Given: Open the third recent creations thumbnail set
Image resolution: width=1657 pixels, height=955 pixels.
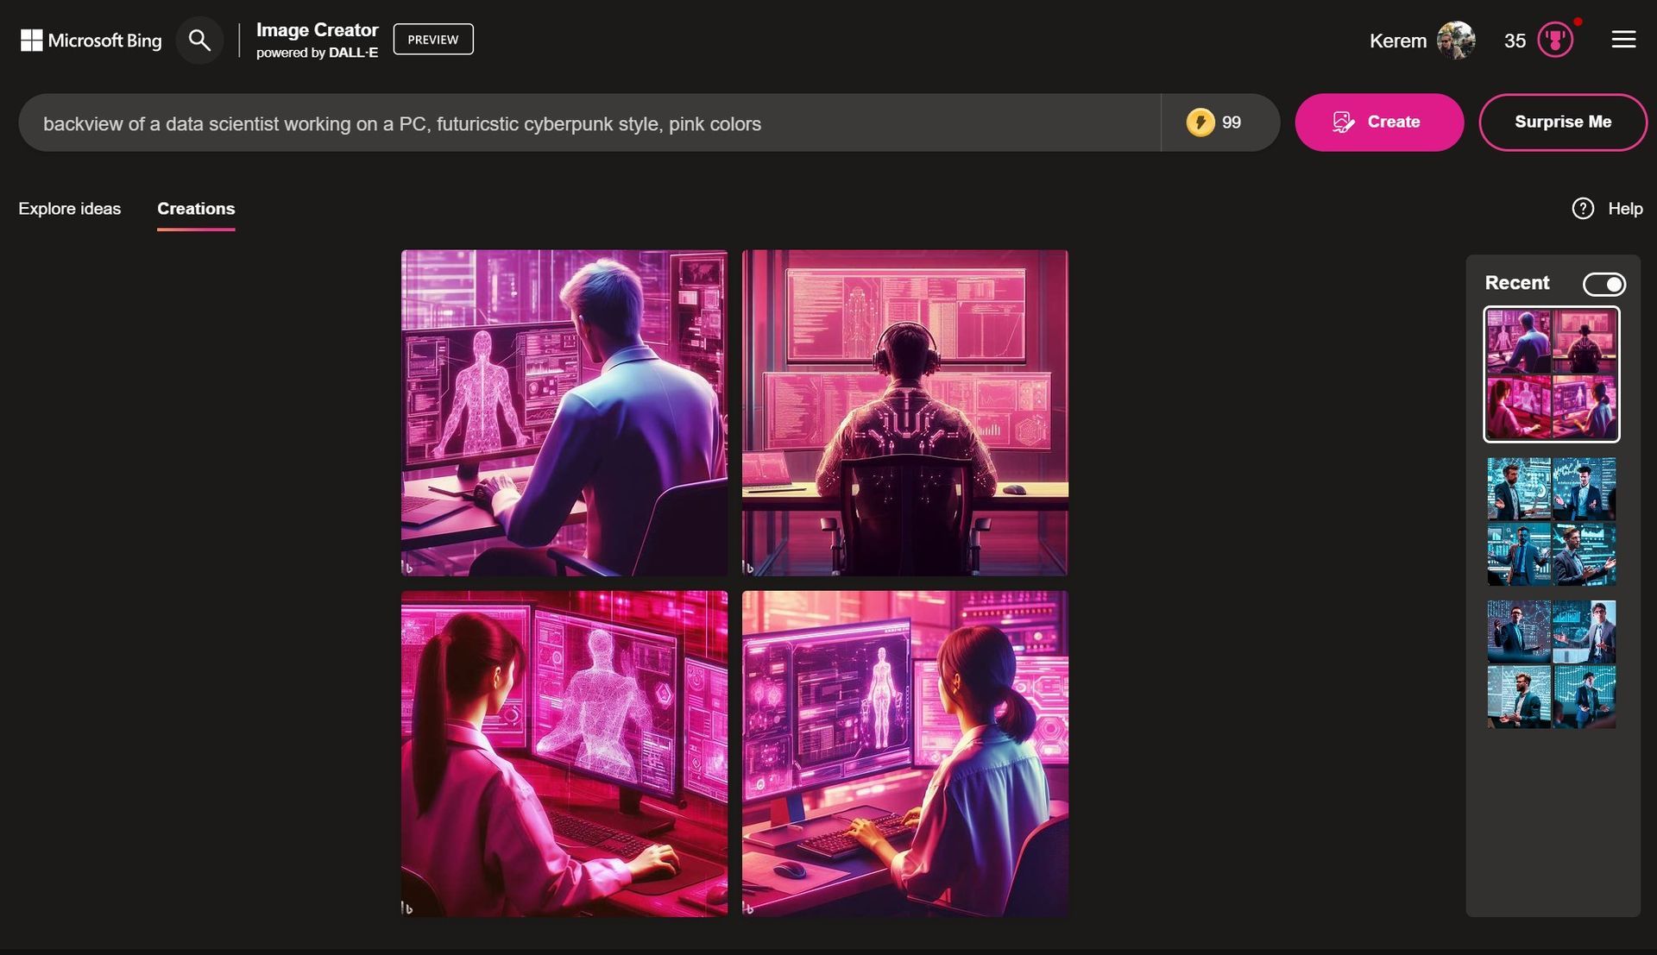Looking at the screenshot, I should pyautogui.click(x=1551, y=665).
